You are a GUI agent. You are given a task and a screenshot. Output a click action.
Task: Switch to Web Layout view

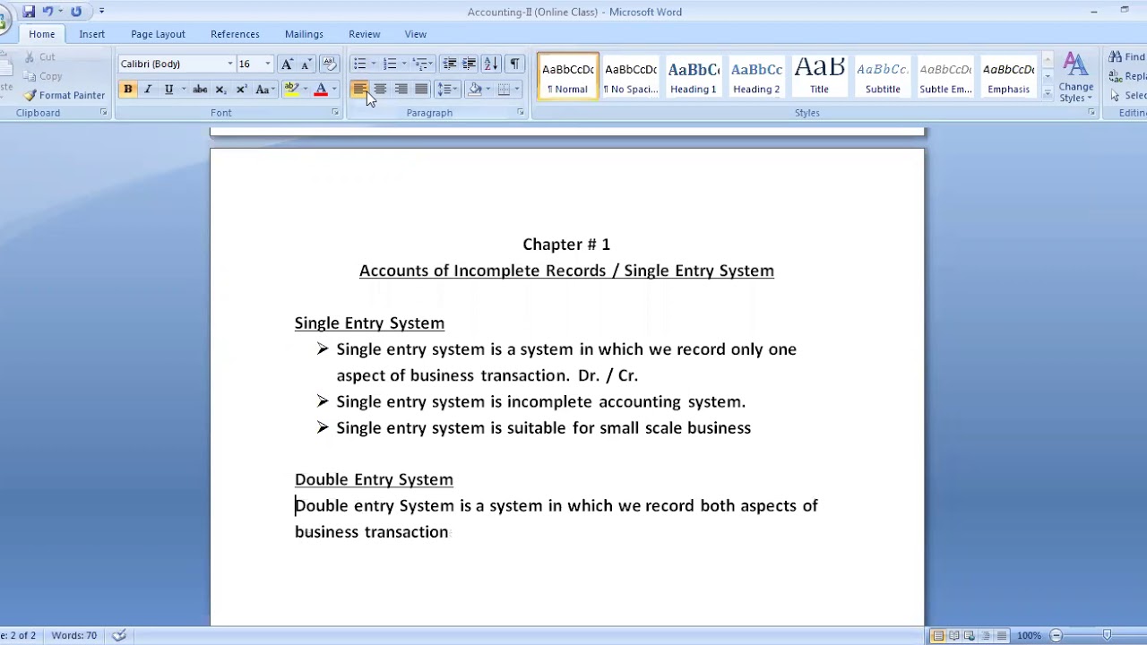970,635
